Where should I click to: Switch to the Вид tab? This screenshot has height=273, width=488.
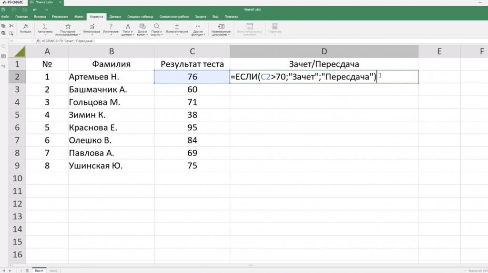[215, 17]
